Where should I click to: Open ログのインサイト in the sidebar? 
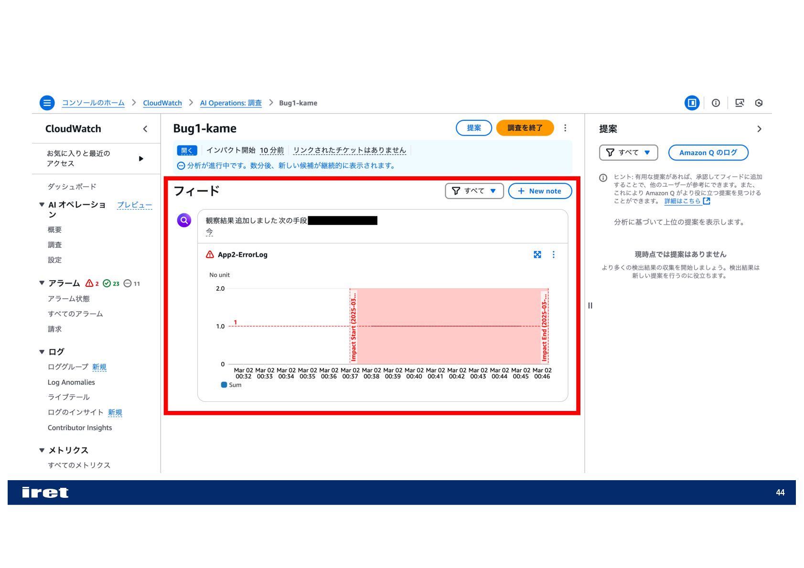75,412
